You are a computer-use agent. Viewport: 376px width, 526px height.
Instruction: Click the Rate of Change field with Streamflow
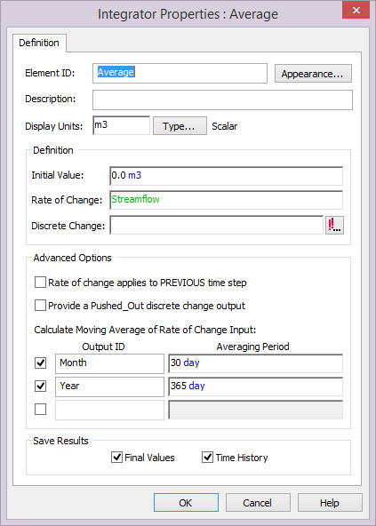(227, 200)
